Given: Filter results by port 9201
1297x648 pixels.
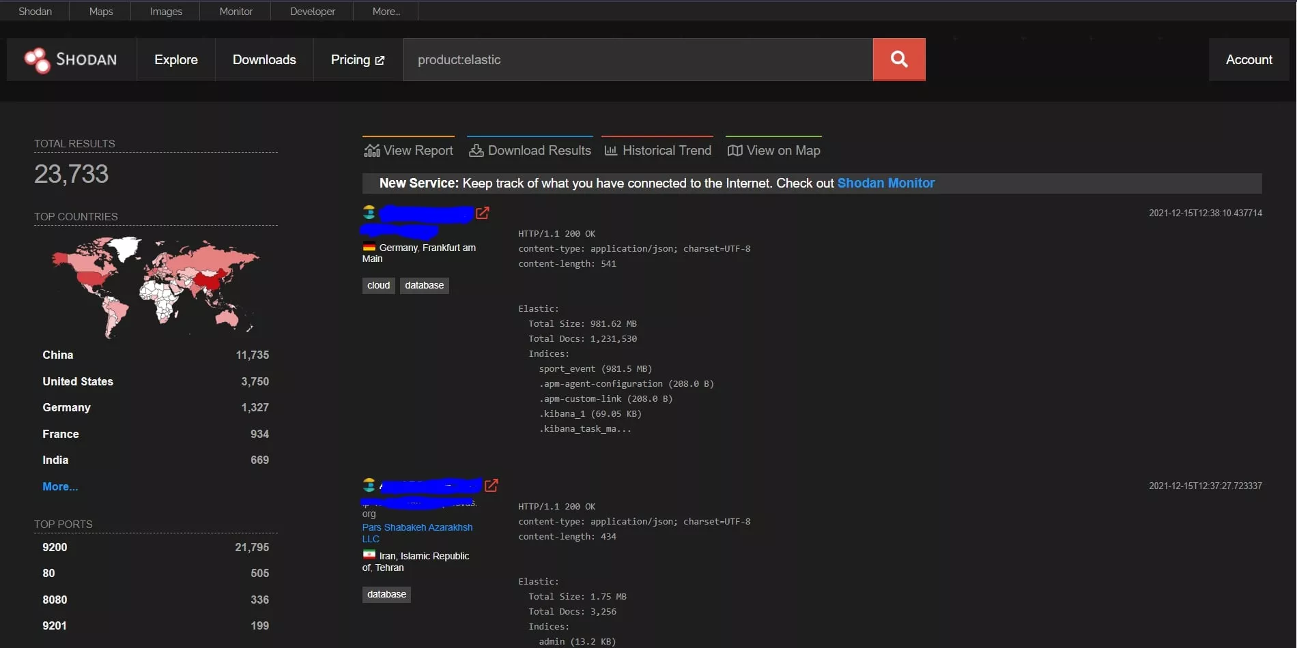Looking at the screenshot, I should 55,625.
